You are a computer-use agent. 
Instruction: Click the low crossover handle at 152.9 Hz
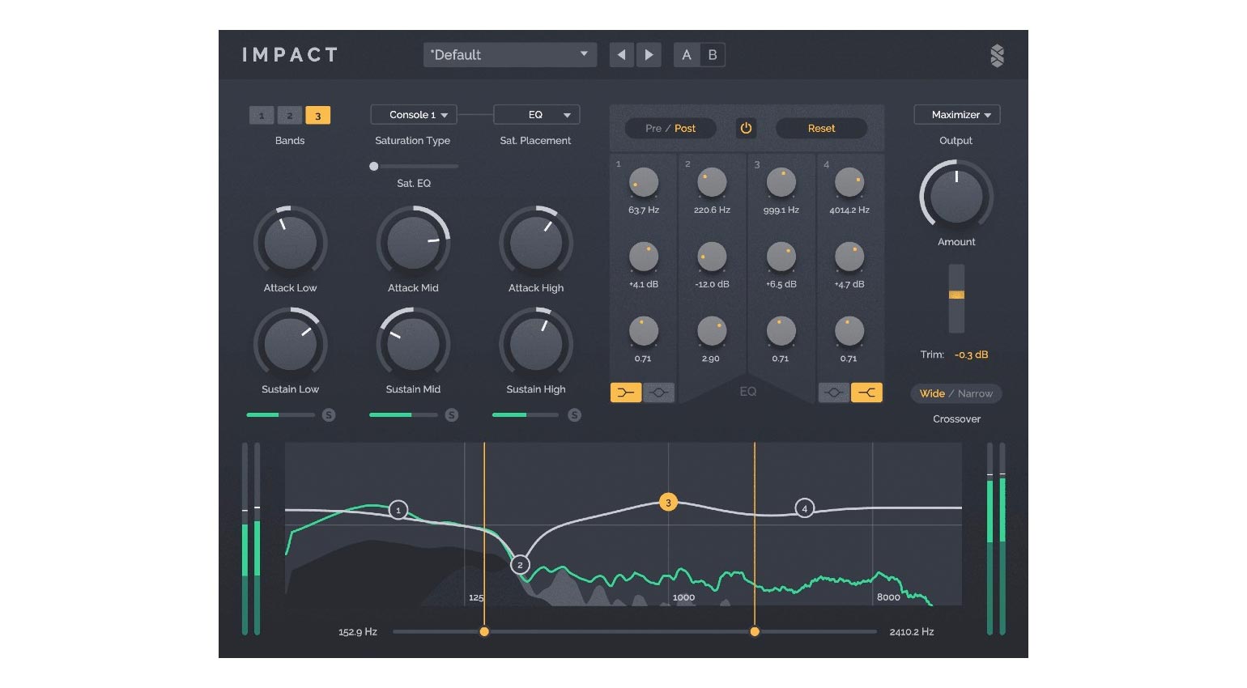tap(484, 631)
